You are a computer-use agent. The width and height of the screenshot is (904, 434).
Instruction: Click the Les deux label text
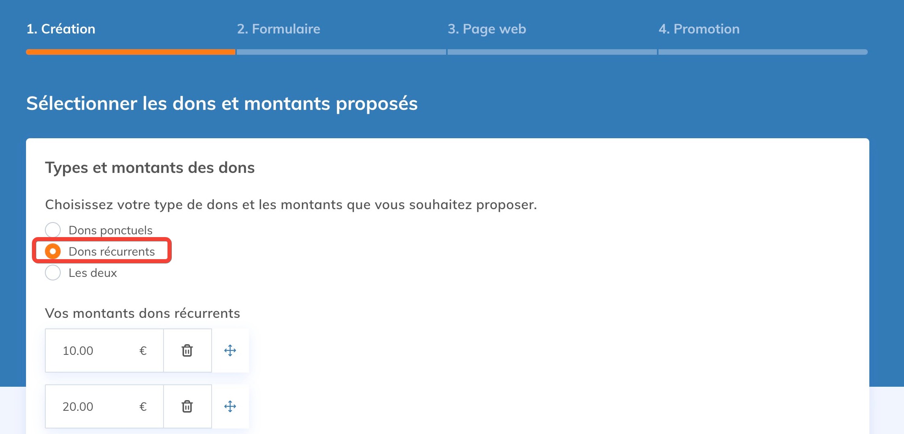pyautogui.click(x=93, y=273)
